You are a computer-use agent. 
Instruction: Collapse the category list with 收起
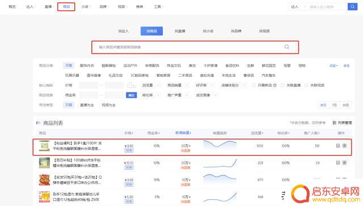pyautogui.click(x=334, y=66)
